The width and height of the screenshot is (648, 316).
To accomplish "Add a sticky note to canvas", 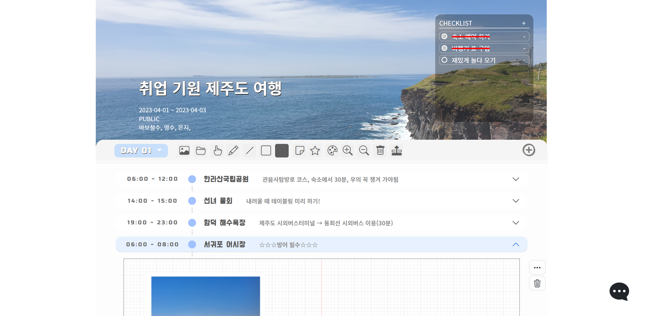I will pos(299,151).
